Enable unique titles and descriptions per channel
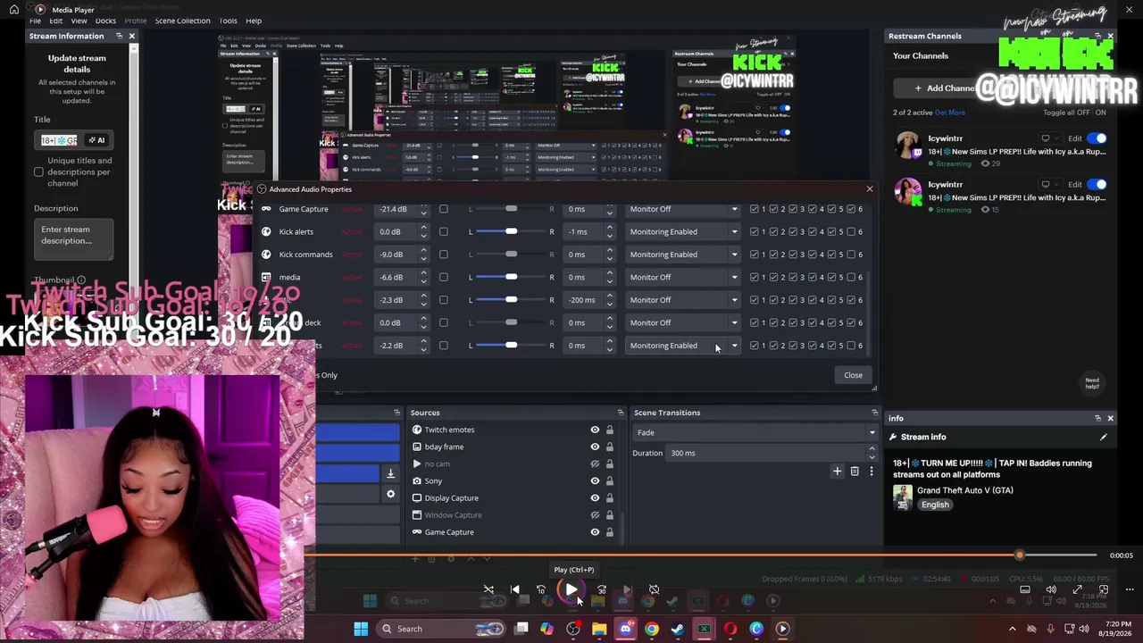The image size is (1143, 643). pos(38,171)
